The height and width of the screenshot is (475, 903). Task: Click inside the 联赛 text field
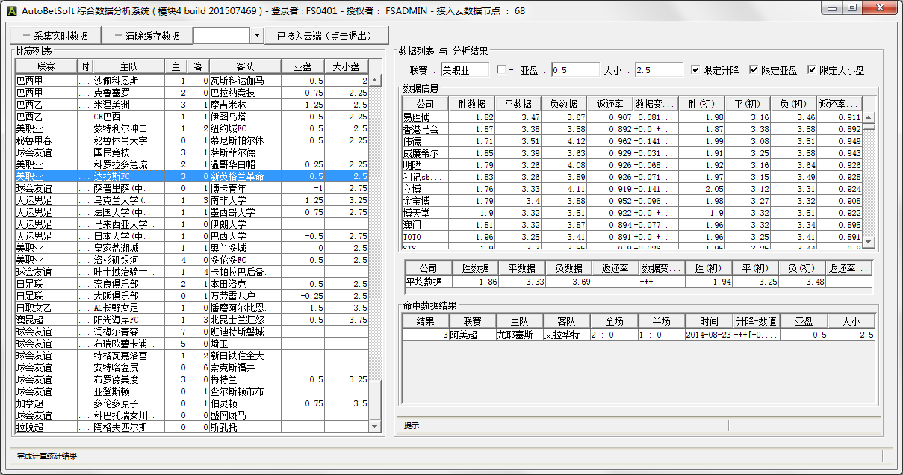(x=464, y=70)
